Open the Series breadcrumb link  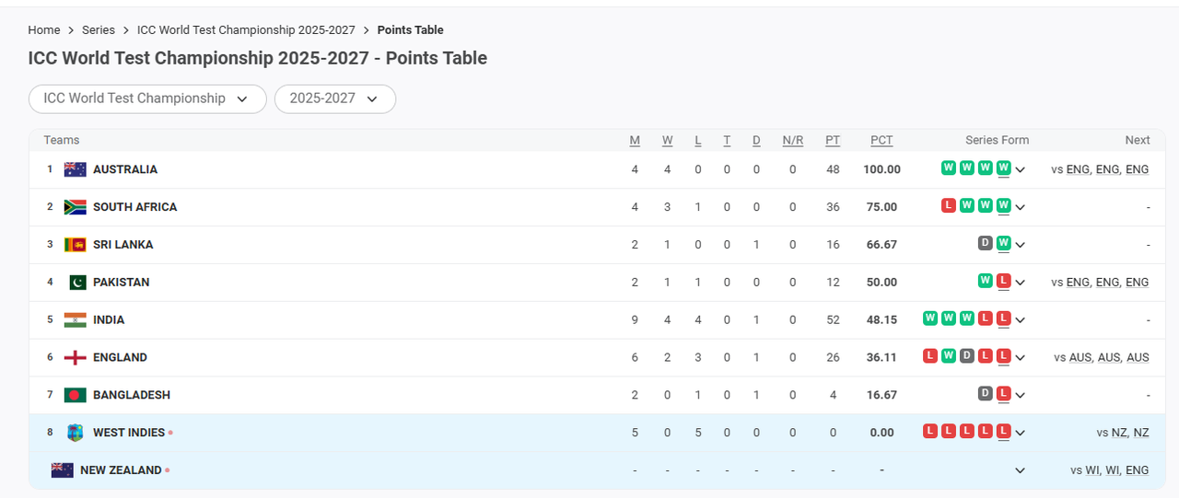pyautogui.click(x=99, y=30)
